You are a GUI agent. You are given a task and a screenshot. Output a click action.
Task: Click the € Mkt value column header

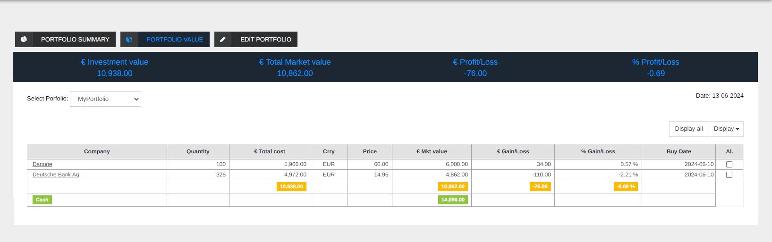pyautogui.click(x=432, y=151)
